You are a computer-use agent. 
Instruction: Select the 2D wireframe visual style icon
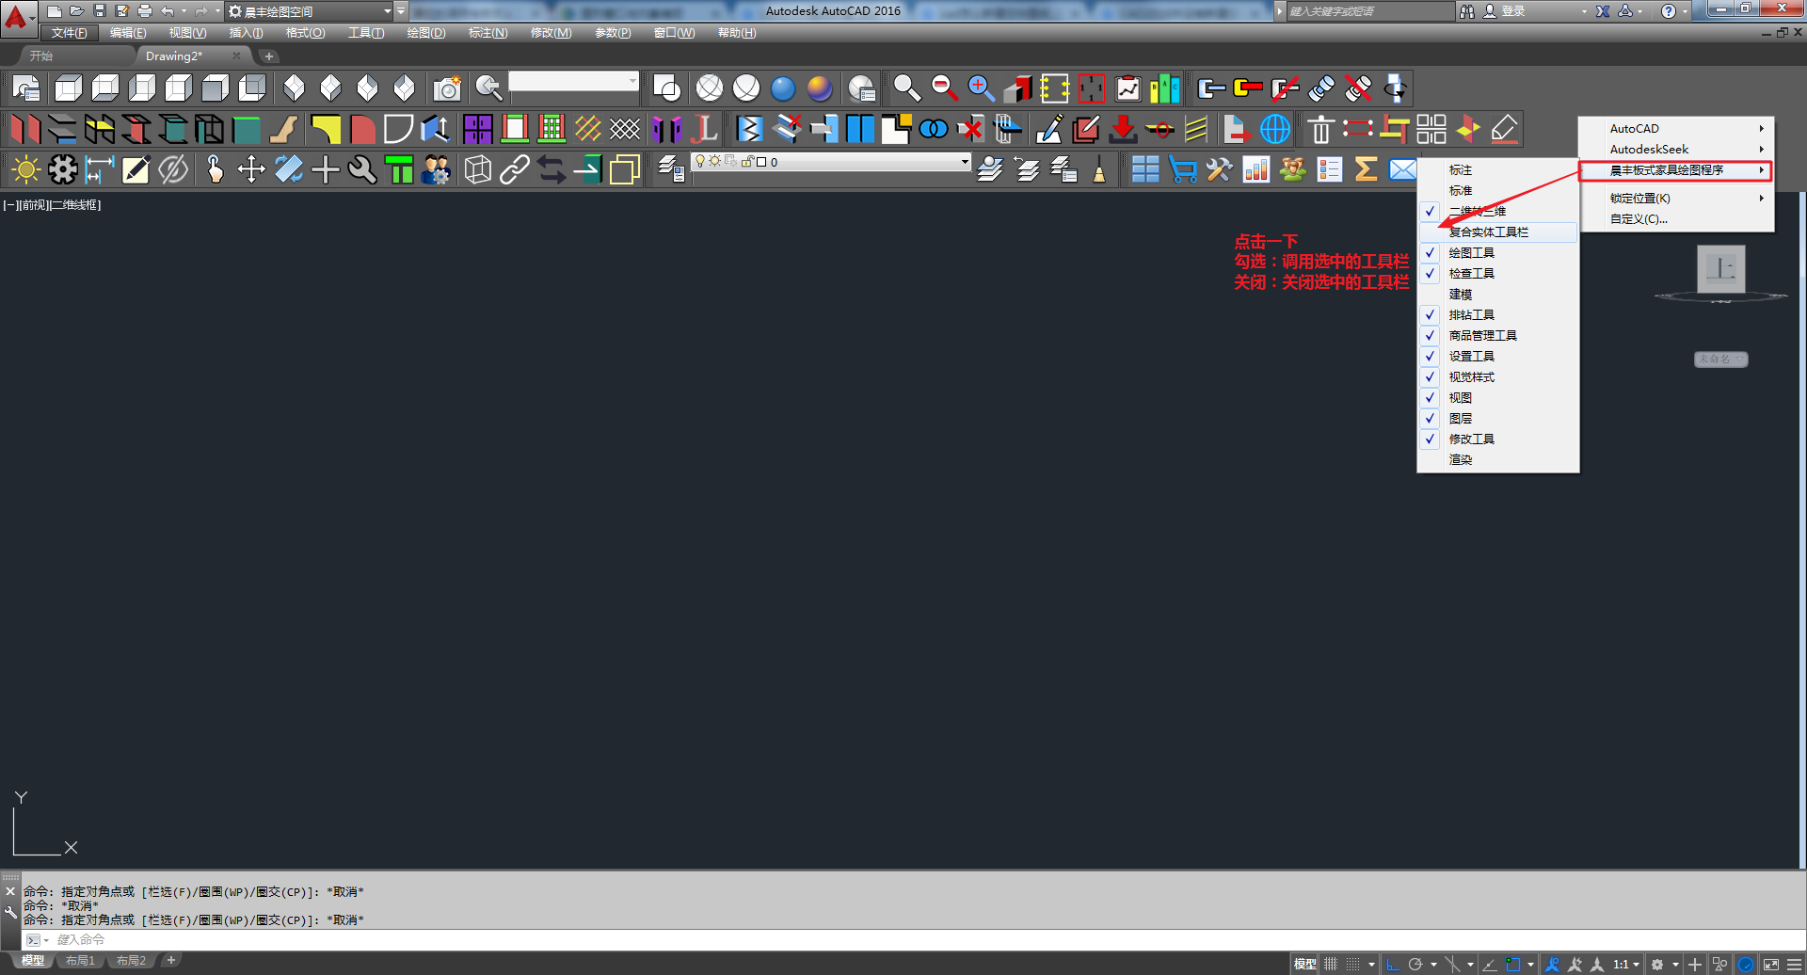pyautogui.click(x=666, y=88)
